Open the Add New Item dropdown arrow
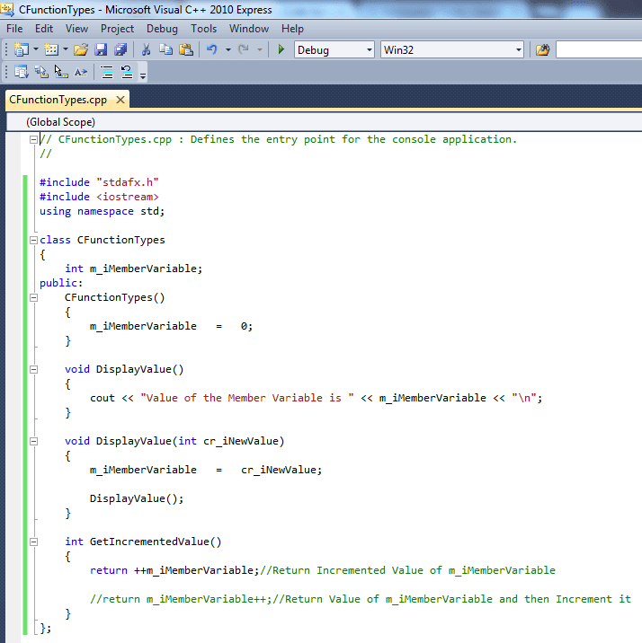Image resolution: width=642 pixels, height=643 pixels. (66, 49)
